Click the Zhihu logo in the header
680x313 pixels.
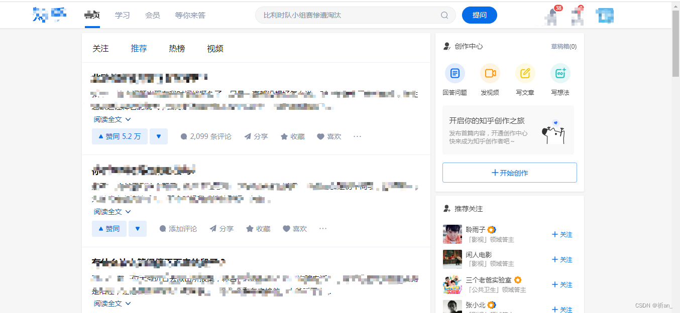[49, 15]
